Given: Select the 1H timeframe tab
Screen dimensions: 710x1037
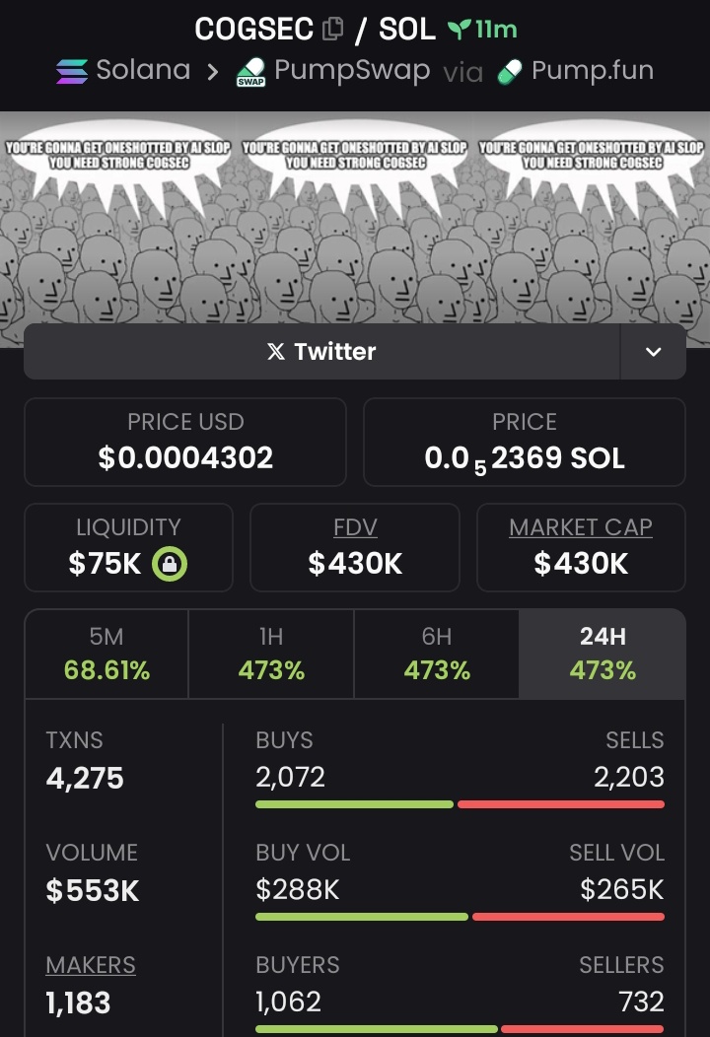Looking at the screenshot, I should pyautogui.click(x=271, y=654).
